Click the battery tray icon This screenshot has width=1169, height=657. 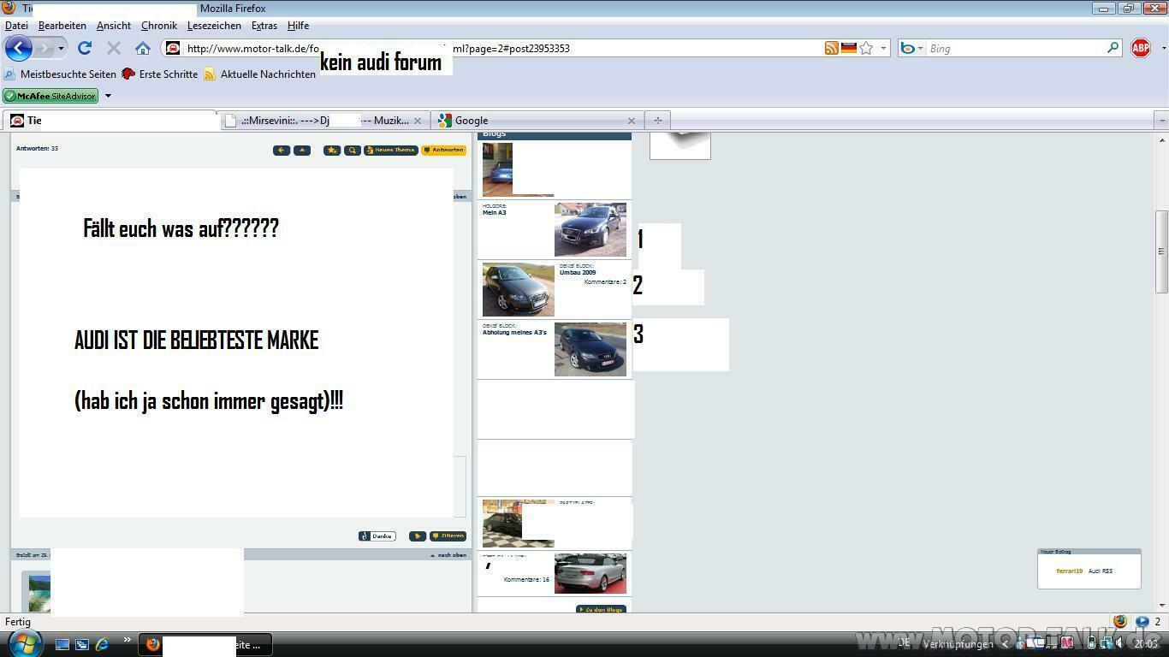tap(1090, 643)
